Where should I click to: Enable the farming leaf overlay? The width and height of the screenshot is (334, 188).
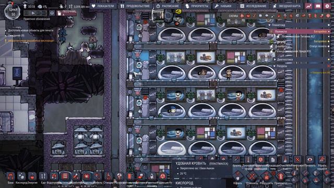pyautogui.click(x=297, y=16)
